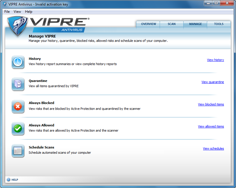Click 'Manage your history, quarantine' subtitle text

98,41
